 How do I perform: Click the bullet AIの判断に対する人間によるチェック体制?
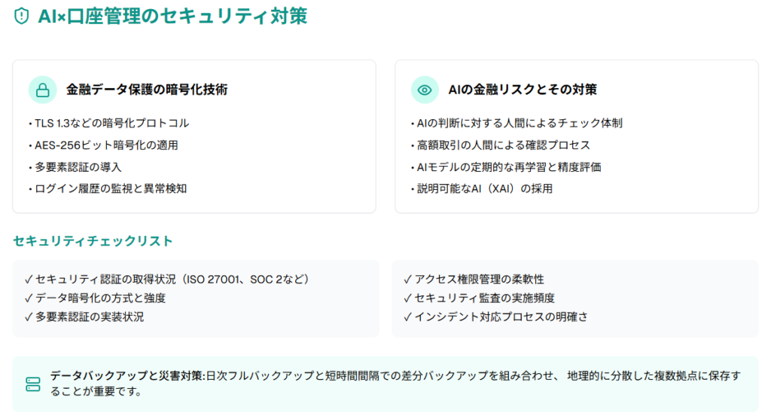pyautogui.click(x=517, y=123)
